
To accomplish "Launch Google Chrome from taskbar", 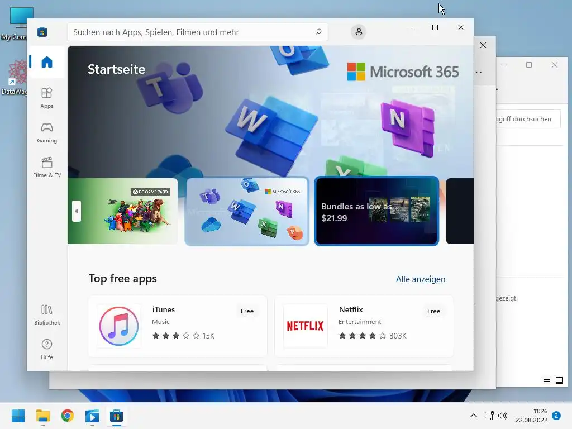I will tap(68, 416).
